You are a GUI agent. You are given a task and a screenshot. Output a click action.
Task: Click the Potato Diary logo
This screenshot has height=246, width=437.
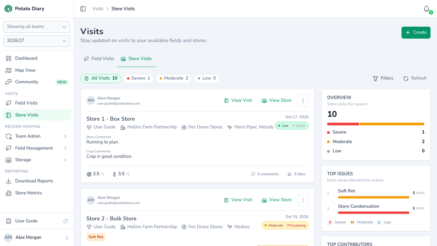(8, 9)
